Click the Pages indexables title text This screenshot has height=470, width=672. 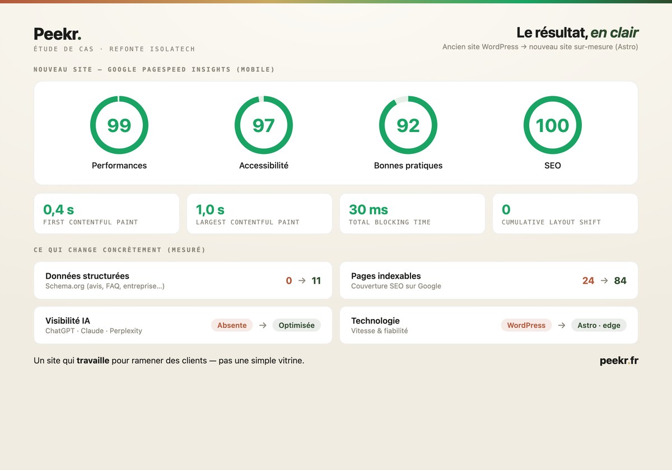pyautogui.click(x=386, y=276)
